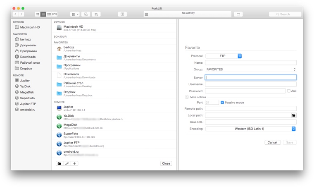The width and height of the screenshot is (314, 187).
Task: Disable the Passive mode checkbox
Action: (222, 103)
